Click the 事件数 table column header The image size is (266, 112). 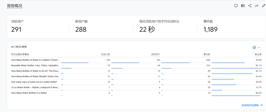point(207,54)
